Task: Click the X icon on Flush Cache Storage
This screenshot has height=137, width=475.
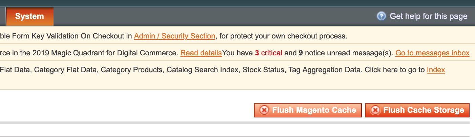Action: click(375, 110)
